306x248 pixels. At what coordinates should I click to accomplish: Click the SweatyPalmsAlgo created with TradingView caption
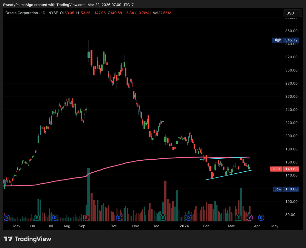(68, 5)
